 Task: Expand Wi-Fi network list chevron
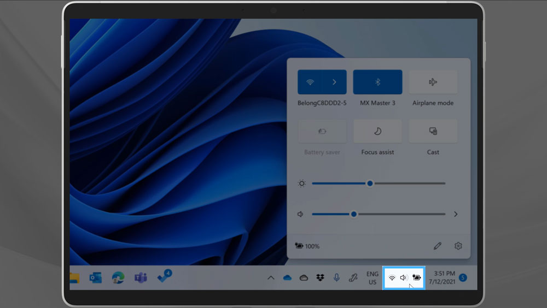pos(334,82)
